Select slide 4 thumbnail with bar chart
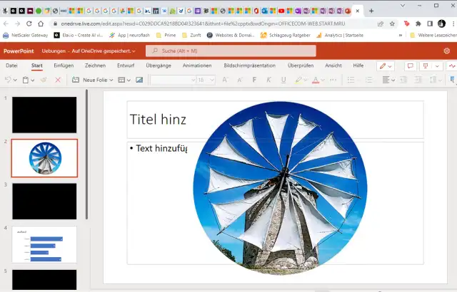The image size is (457, 292). point(44,245)
